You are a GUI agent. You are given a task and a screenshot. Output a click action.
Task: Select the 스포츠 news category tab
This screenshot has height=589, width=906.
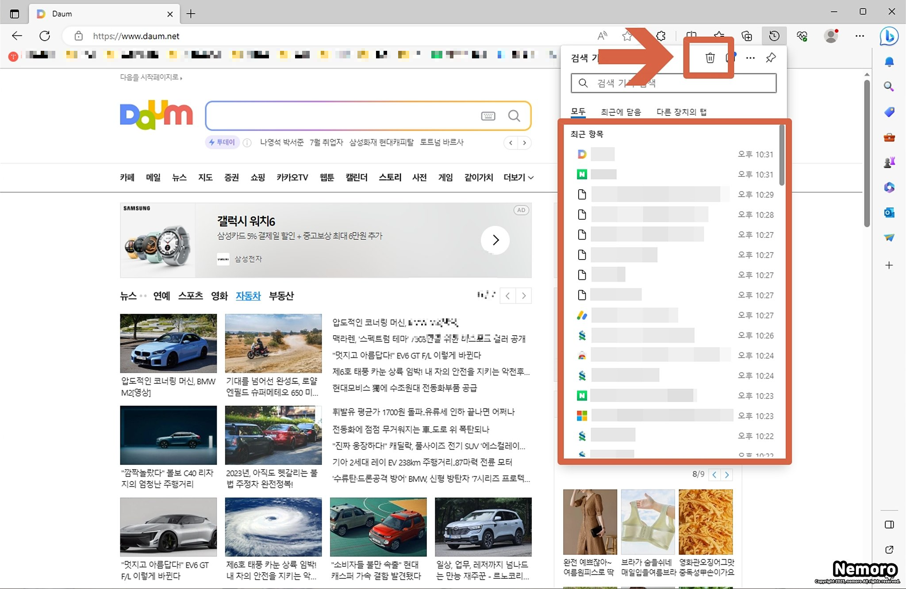pyautogui.click(x=190, y=296)
